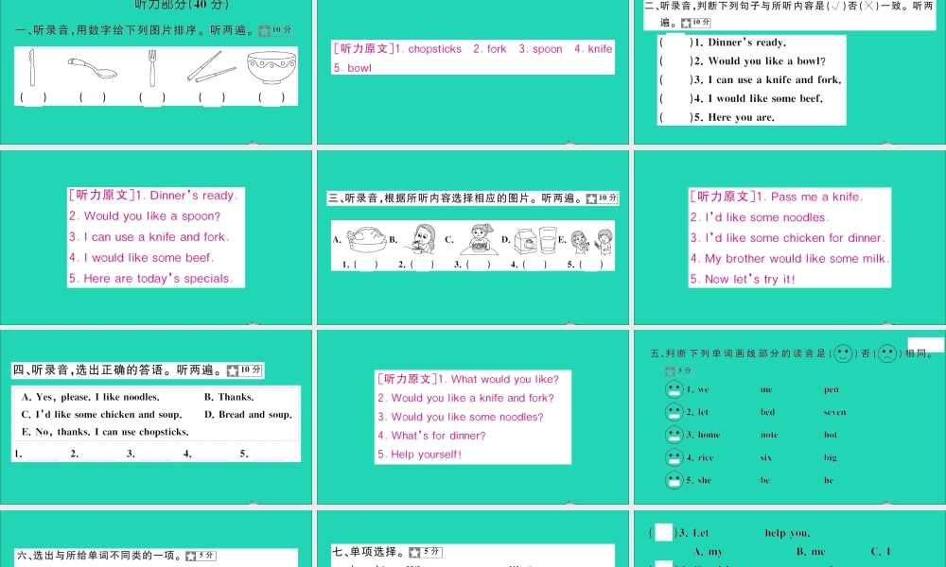Open the slide with 'Pass me a knife' transcript
Screen dimensions: 946x567
click(x=790, y=237)
